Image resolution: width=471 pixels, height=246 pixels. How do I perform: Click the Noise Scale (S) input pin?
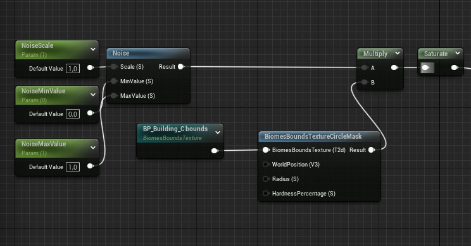point(113,66)
